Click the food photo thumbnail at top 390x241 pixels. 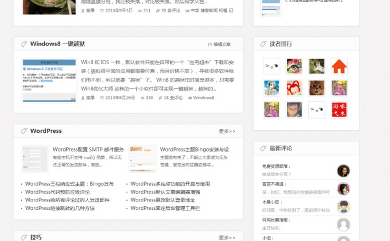49,7
